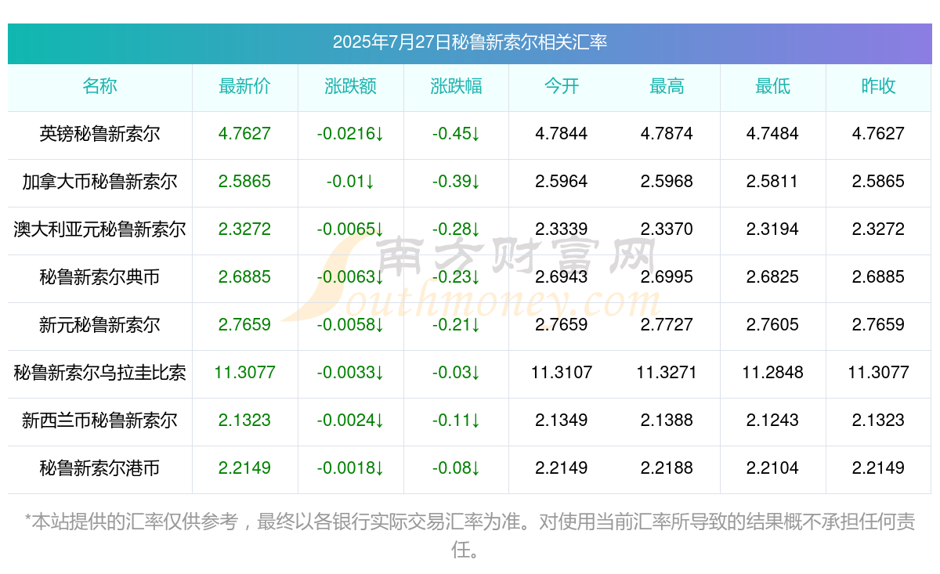The height and width of the screenshot is (574, 940).
Task: Click the change value -0.0018↓
Action: 350,468
